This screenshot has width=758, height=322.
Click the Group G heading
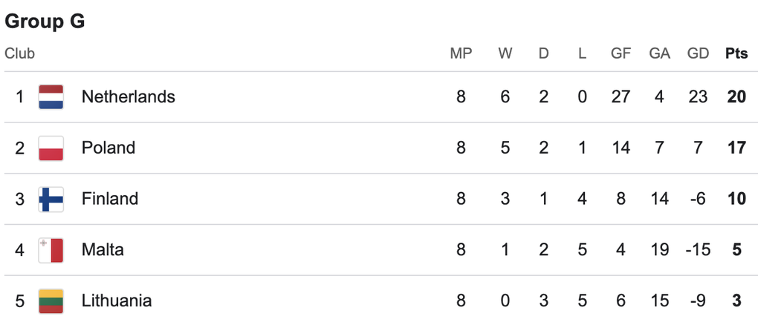click(x=45, y=22)
